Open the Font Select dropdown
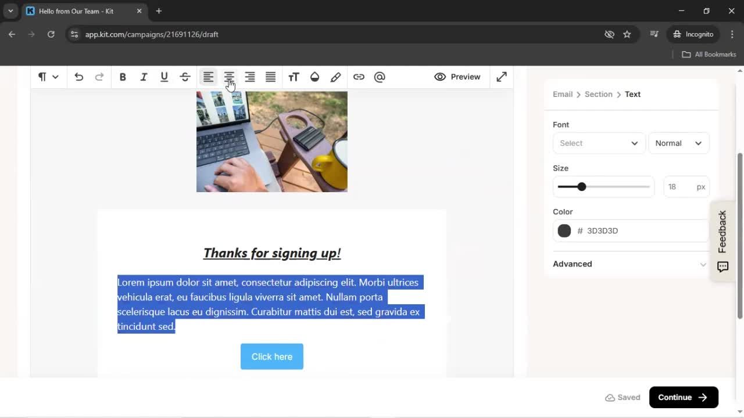This screenshot has width=744, height=418. tap(599, 143)
